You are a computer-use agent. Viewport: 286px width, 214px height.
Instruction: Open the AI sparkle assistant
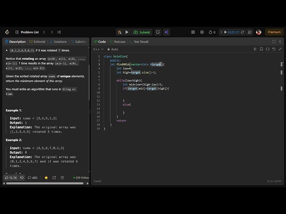tap(166, 32)
